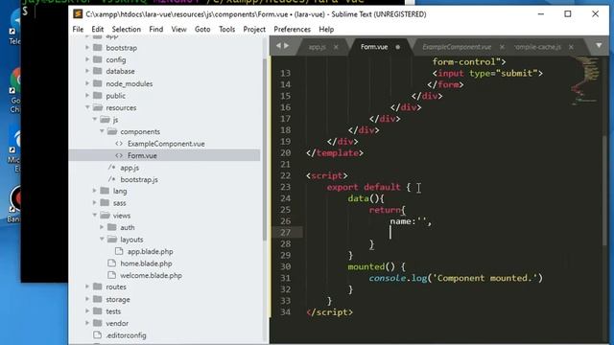Open bootstrap.js in the sidebar
Image resolution: width=614 pixels, height=345 pixels.
139,179
